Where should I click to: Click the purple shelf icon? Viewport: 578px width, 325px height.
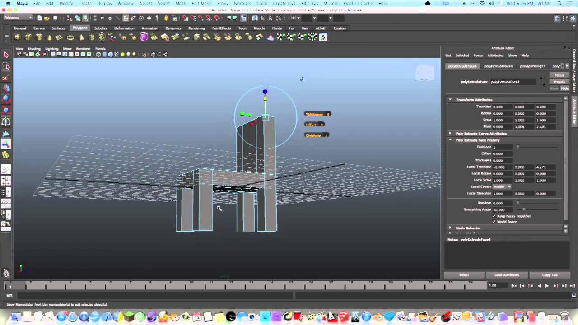[x=144, y=37]
